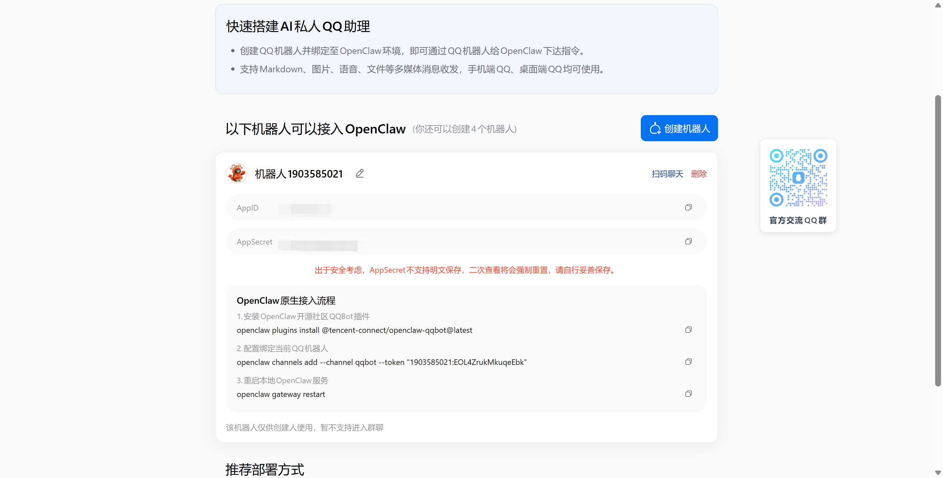Copy the channels add token command

pos(688,362)
